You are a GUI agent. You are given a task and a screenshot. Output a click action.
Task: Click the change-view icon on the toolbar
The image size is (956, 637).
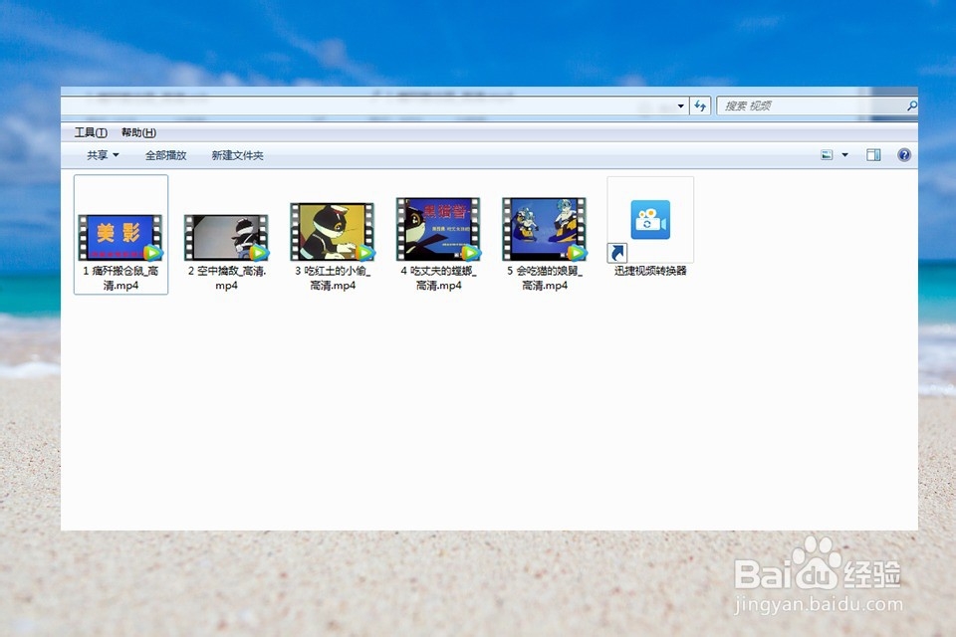pyautogui.click(x=828, y=154)
